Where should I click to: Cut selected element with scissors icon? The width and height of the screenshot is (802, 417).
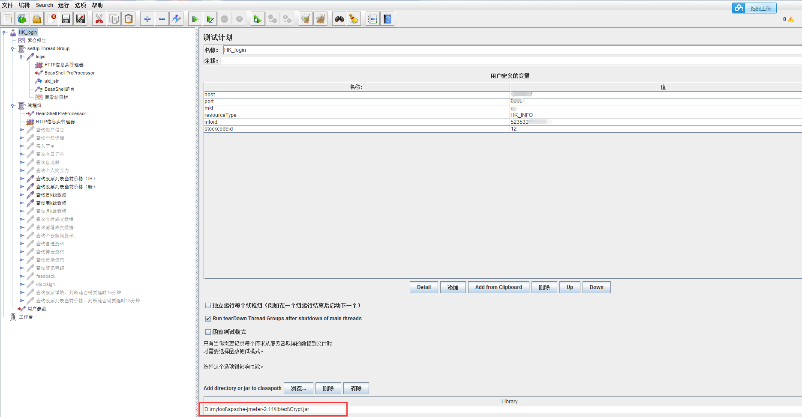coord(99,19)
